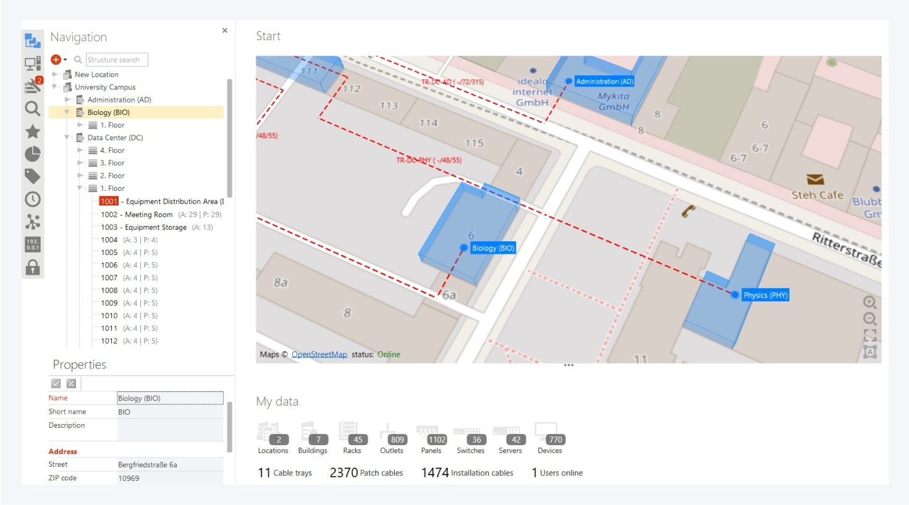The width and height of the screenshot is (909, 505).
Task: Collapse the Data Center (DC) node
Action: click(67, 138)
